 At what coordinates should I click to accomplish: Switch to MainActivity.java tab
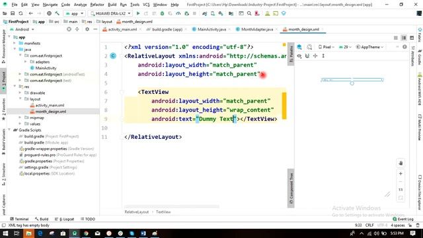(x=211, y=29)
